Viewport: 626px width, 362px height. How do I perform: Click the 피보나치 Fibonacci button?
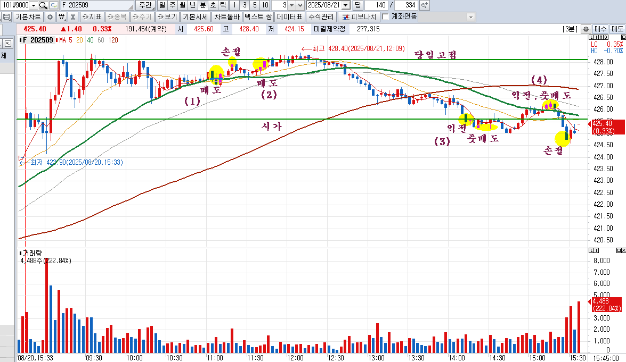point(359,16)
